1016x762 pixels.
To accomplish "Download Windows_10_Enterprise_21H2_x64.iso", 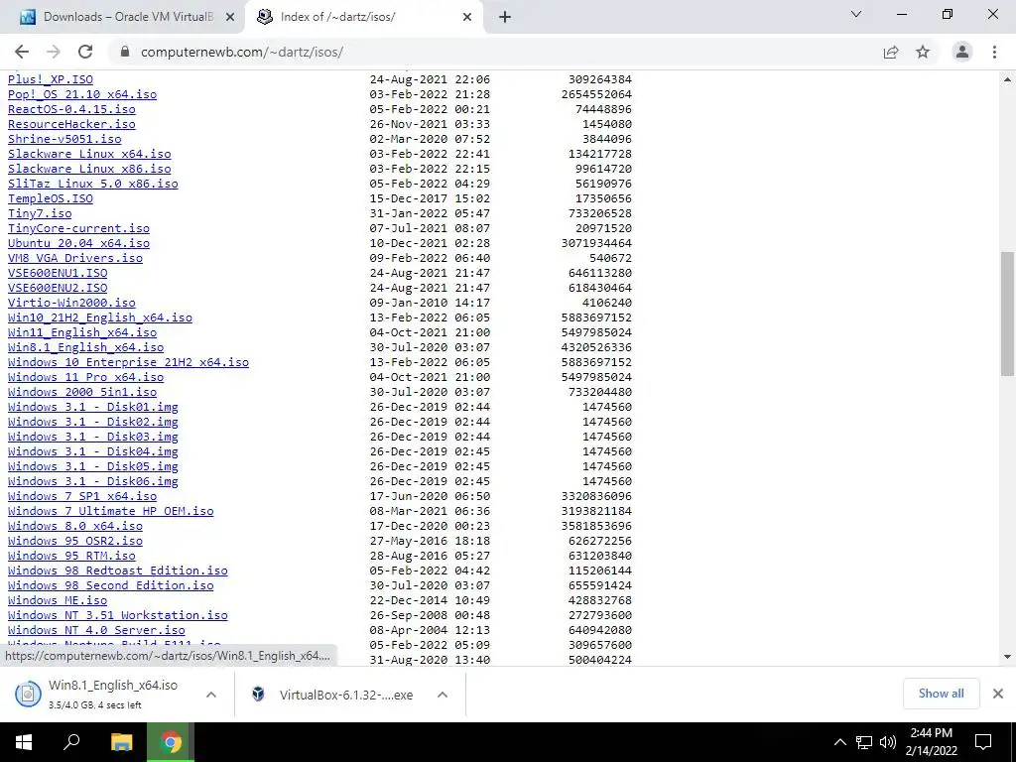I will tap(128, 362).
